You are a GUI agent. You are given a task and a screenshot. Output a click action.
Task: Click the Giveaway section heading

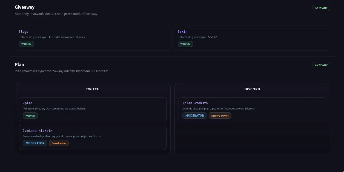[x=25, y=7]
